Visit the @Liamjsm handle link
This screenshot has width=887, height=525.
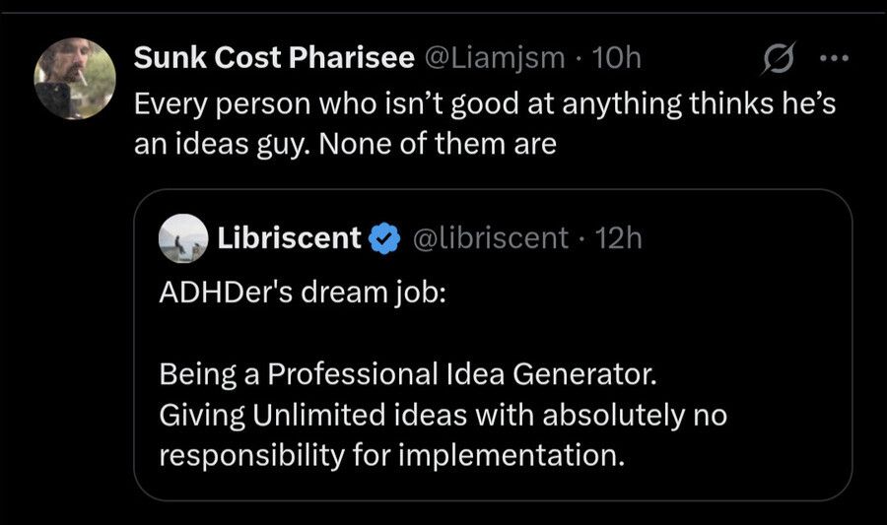tap(494, 59)
